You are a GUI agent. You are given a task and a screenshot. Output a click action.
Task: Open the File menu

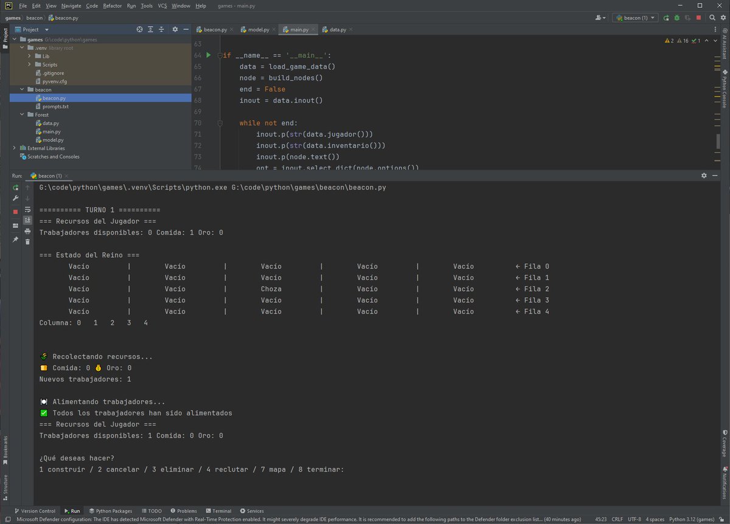tap(23, 5)
